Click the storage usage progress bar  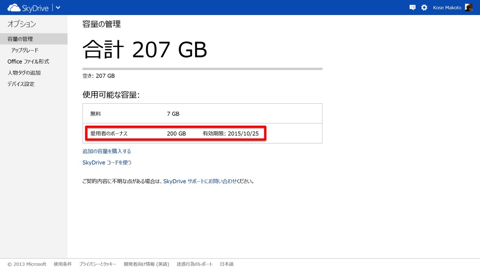202,69
